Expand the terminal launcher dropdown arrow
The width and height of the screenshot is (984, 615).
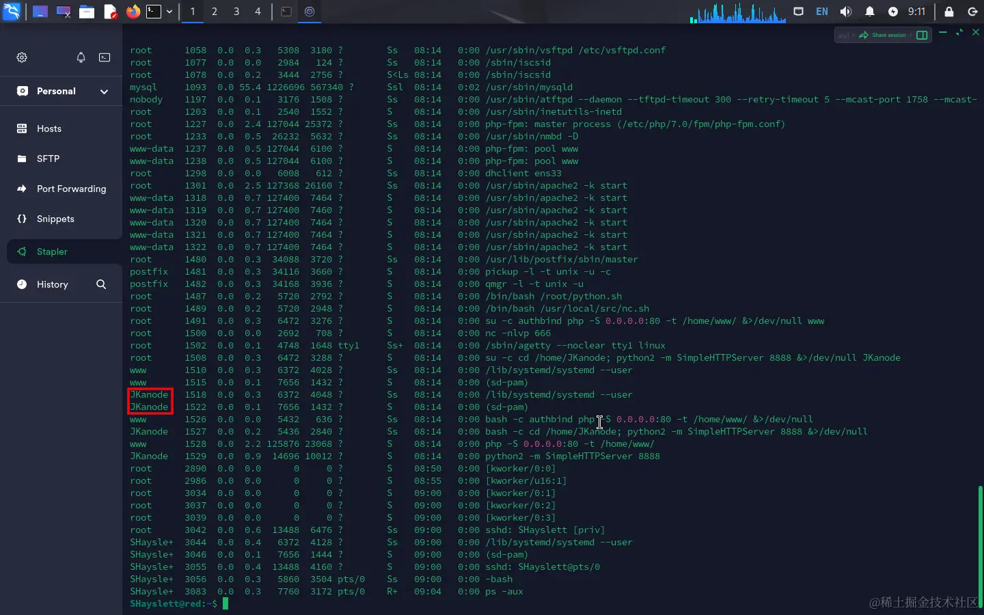pos(169,12)
